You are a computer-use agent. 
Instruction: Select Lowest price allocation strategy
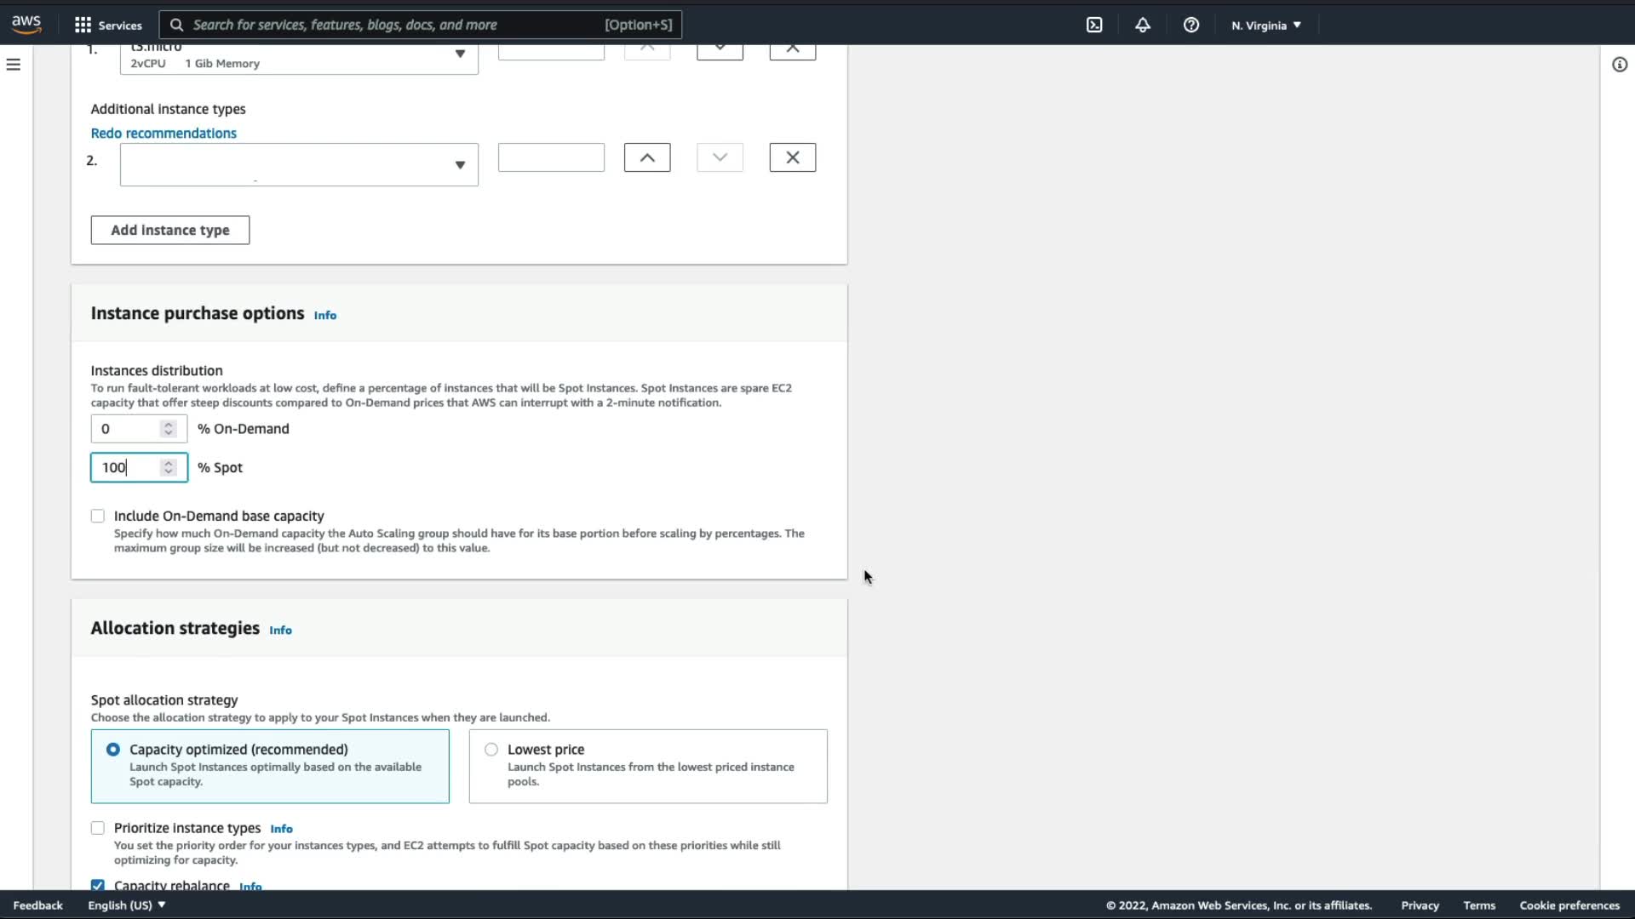(491, 750)
